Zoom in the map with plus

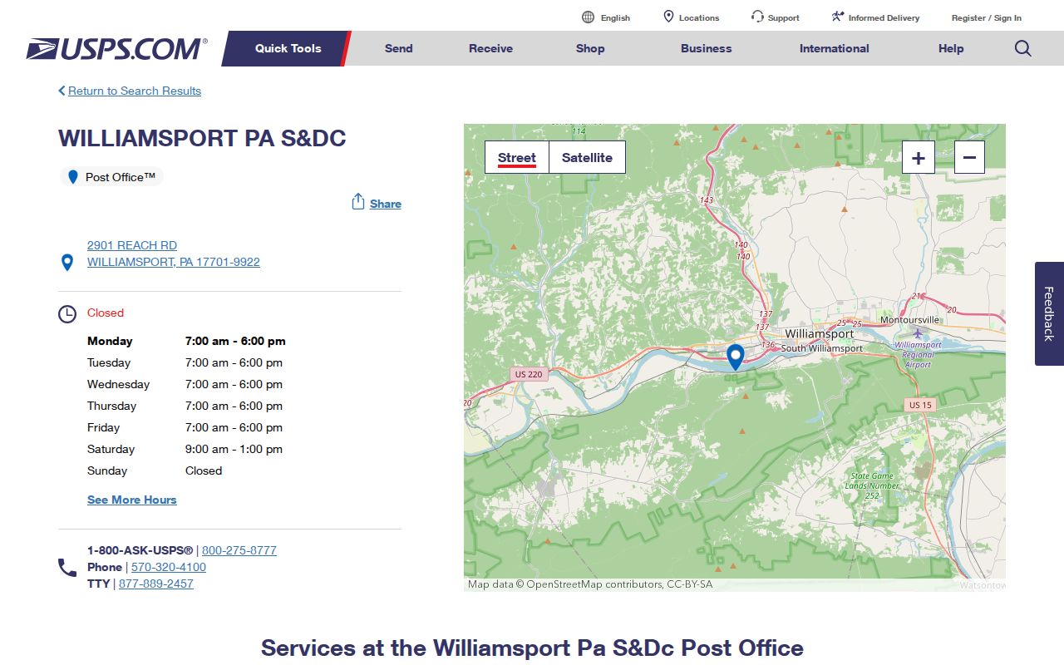pyautogui.click(x=919, y=157)
